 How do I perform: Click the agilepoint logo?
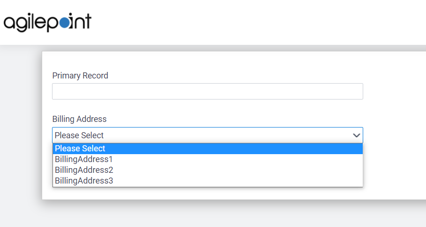click(x=47, y=22)
